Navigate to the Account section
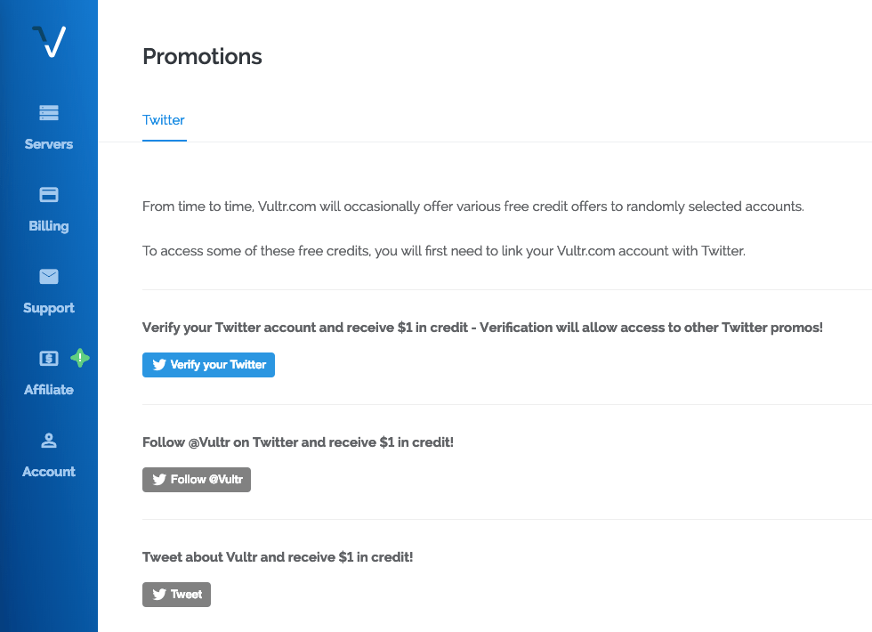Image resolution: width=872 pixels, height=632 pixels. [x=48, y=471]
